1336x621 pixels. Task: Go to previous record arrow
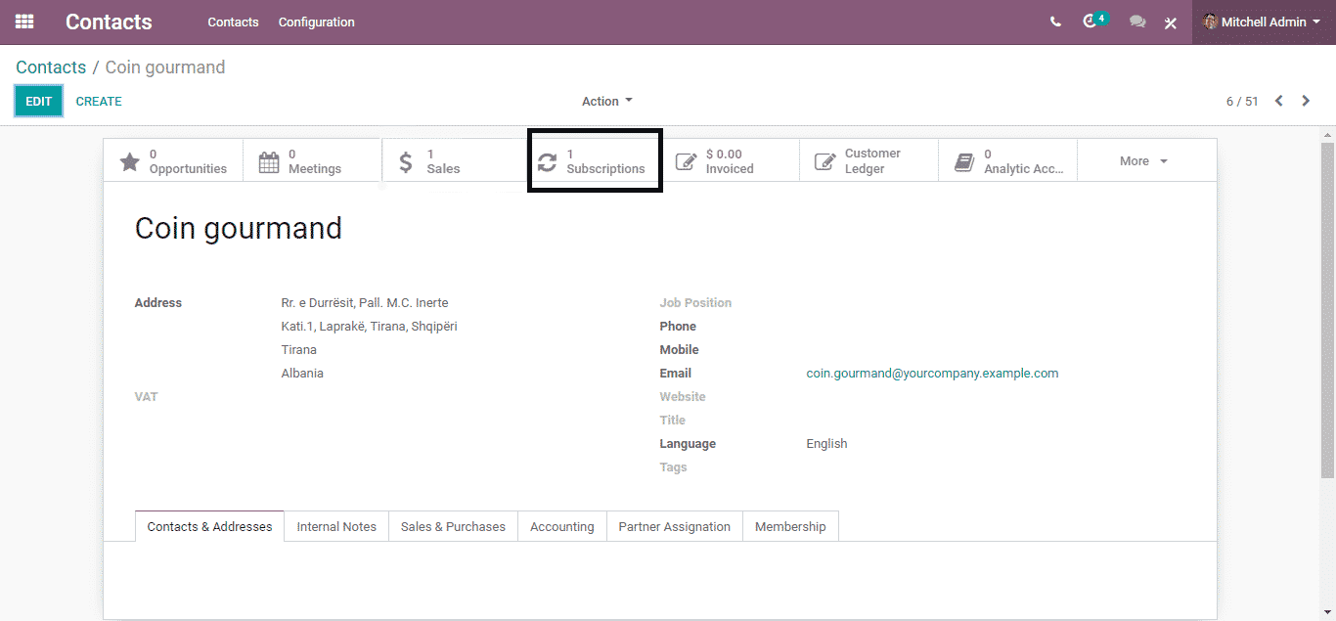click(x=1278, y=101)
